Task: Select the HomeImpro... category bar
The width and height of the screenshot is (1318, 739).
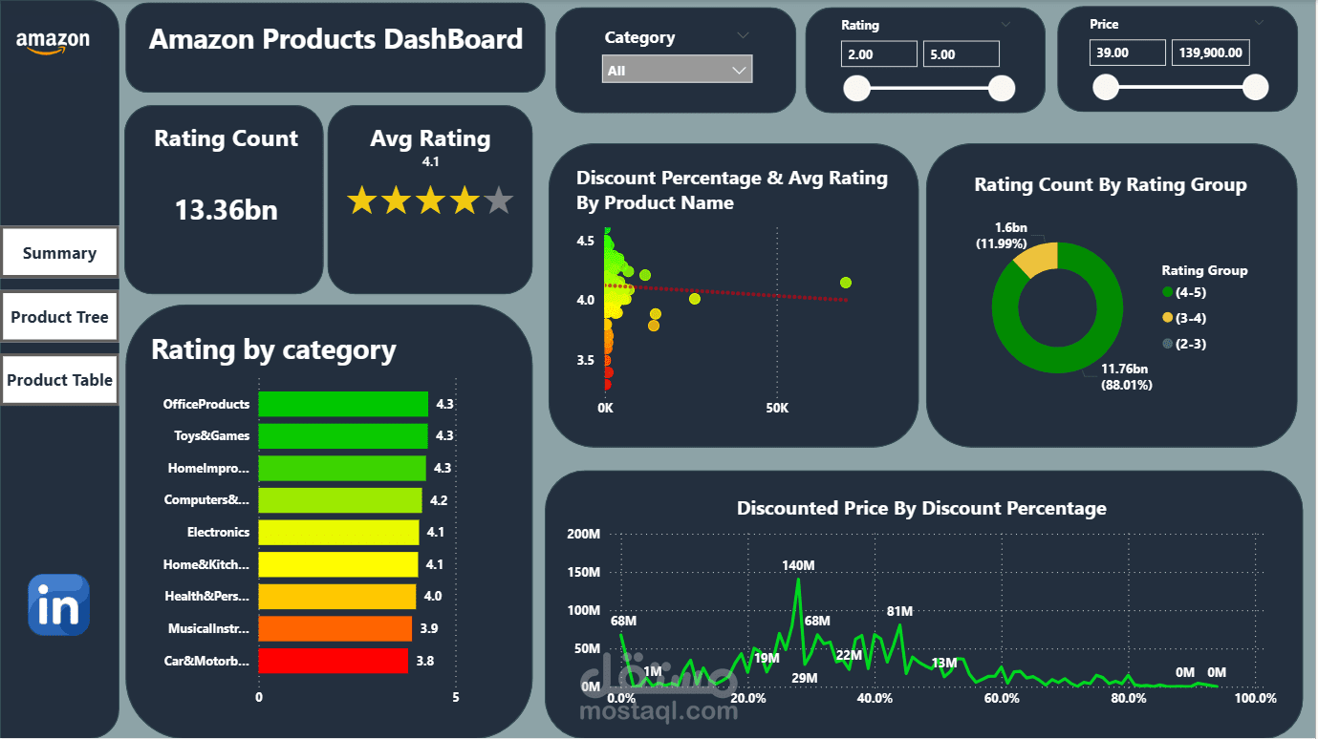Action: tap(342, 468)
